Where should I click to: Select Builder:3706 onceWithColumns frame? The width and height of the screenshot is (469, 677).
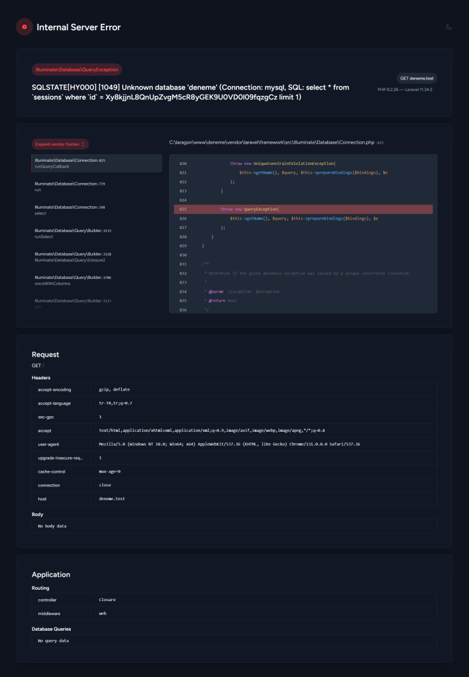click(x=97, y=280)
